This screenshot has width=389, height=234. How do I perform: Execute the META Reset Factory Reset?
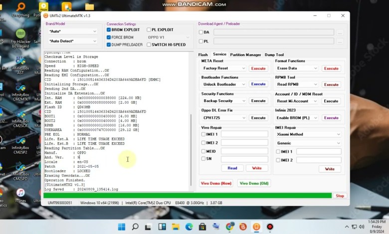point(258,68)
